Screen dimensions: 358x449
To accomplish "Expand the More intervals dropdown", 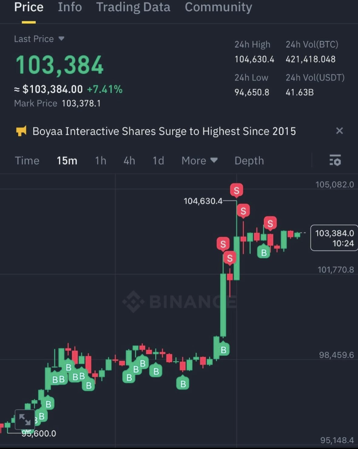I will 199,161.
